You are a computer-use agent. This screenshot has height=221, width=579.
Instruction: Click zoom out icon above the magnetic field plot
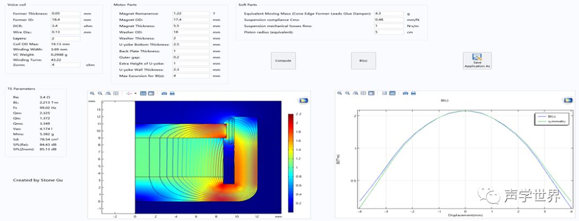pos(100,93)
